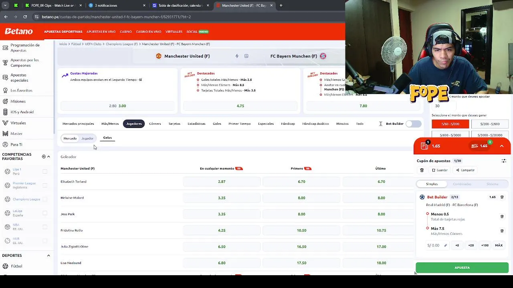Click Compartir in the betslip

coord(465,170)
